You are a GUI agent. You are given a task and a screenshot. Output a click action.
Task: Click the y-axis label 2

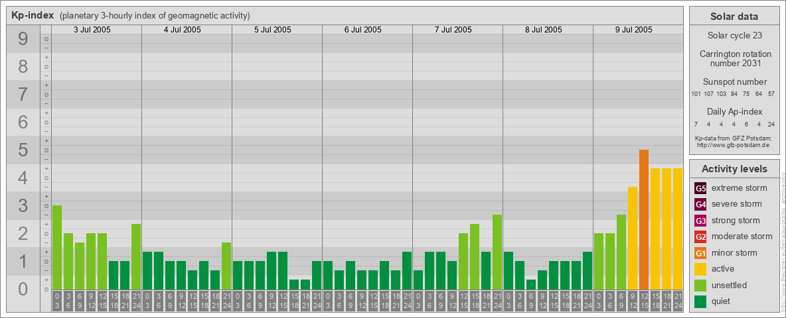point(23,233)
